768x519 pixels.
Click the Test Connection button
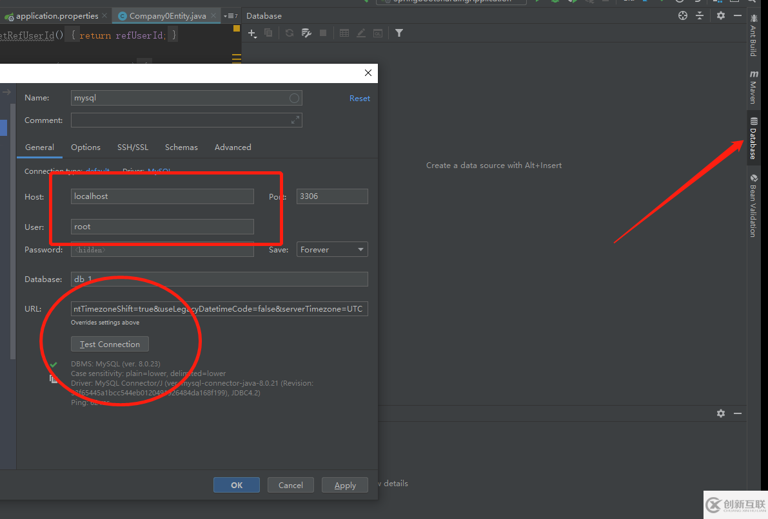(x=110, y=344)
